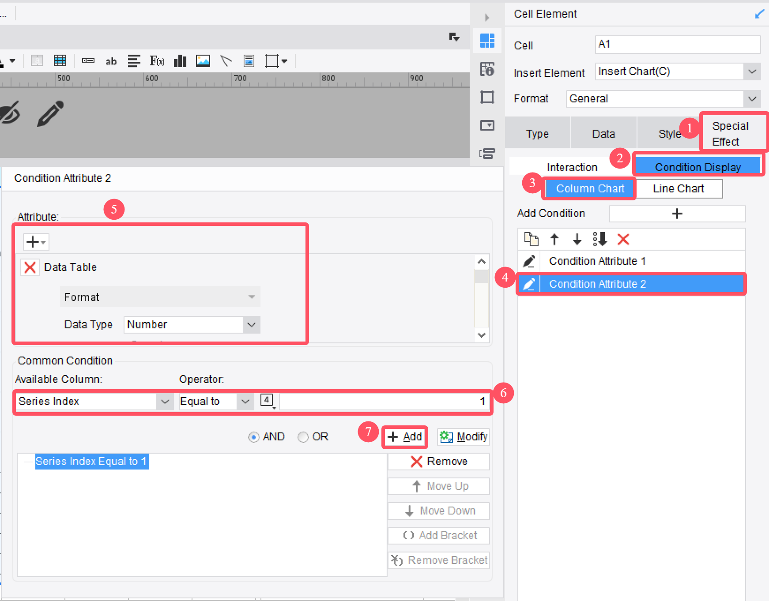Screen dimensions: 769x601
Task: Click attribute panel scroll down arrow
Action: point(482,335)
